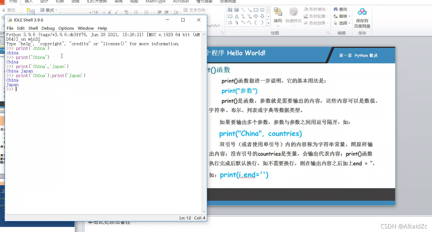Viewport: 432px width, 232px height.
Task: Toggle bulleted list formatting
Action: pyautogui.click(x=137, y=12)
